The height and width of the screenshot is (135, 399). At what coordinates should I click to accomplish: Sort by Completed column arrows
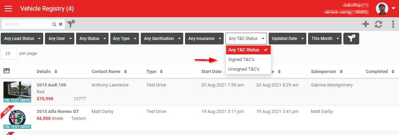coord(393,72)
